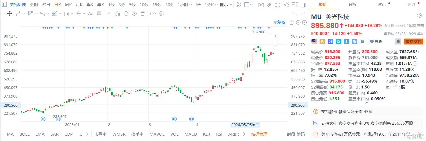Open the 分析 analysis tab
426x141 pixels.
pos(352,4)
